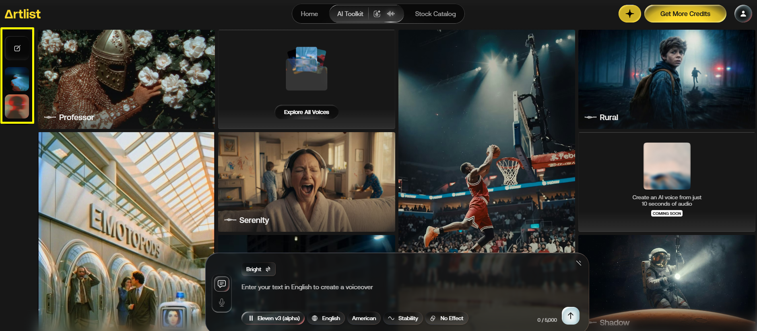Screen dimensions: 757x331
Task: Click the Get More Credits button
Action: point(685,14)
